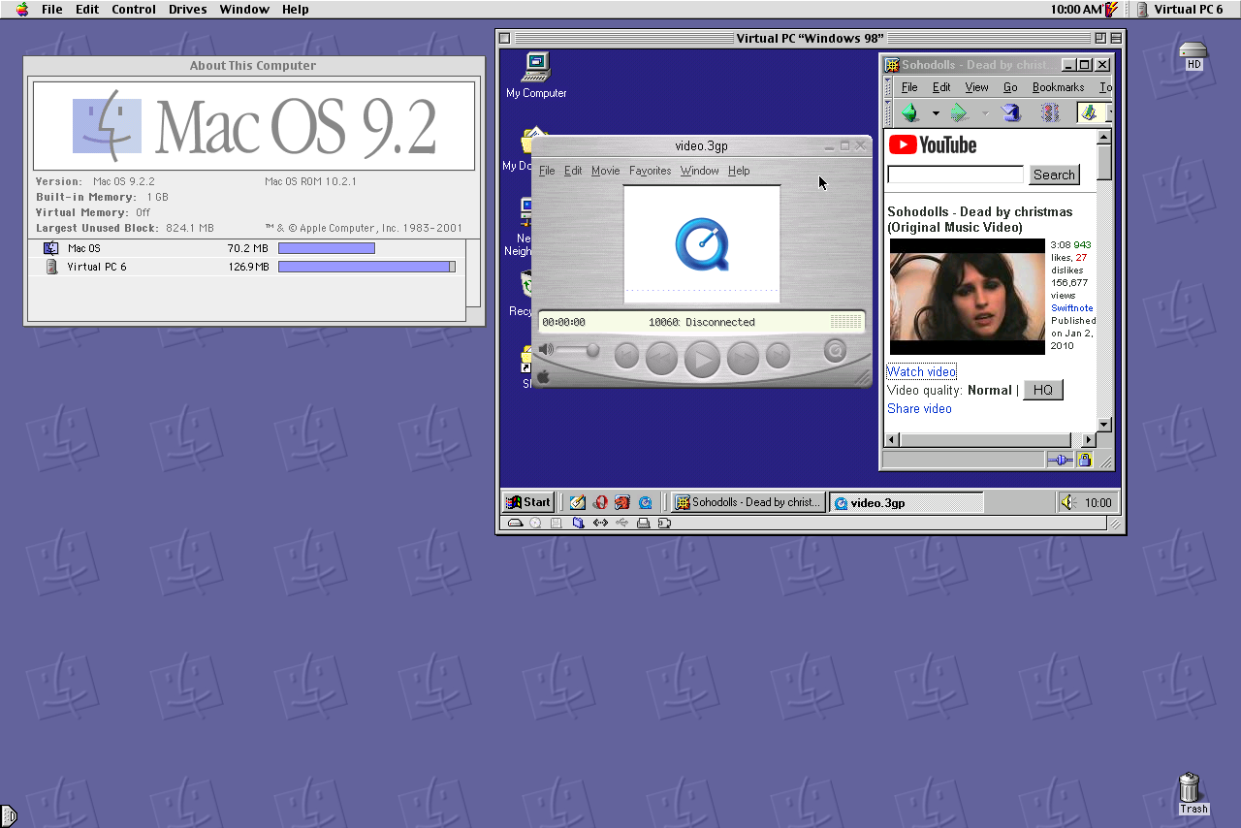
Task: Click Virtual PC hard drive status icon
Action: click(514, 523)
